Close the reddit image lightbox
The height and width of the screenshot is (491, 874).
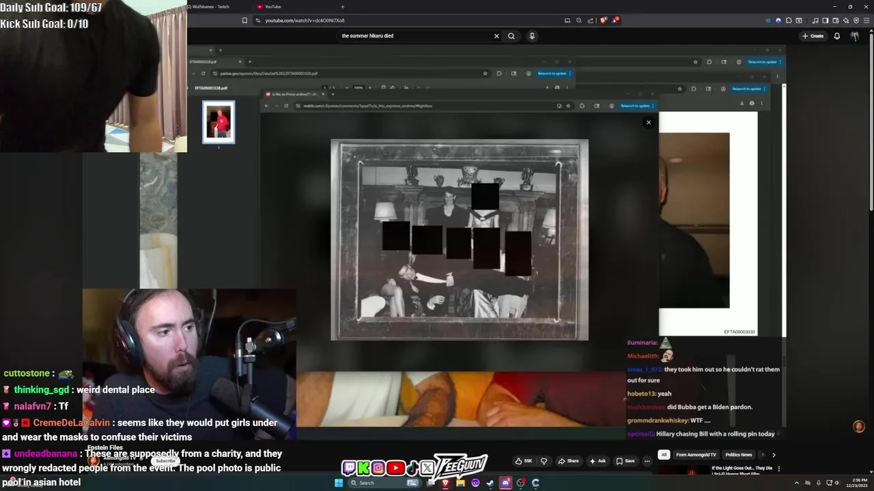pos(649,122)
